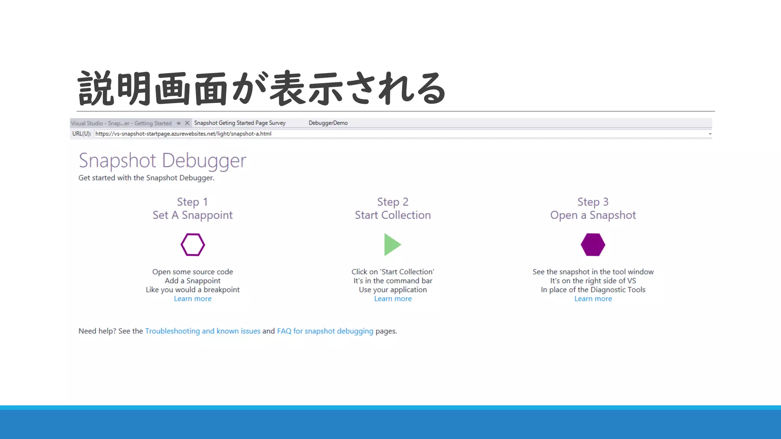Click 'Click on 'Start Collection'' text
This screenshot has width=781, height=439.
click(393, 272)
